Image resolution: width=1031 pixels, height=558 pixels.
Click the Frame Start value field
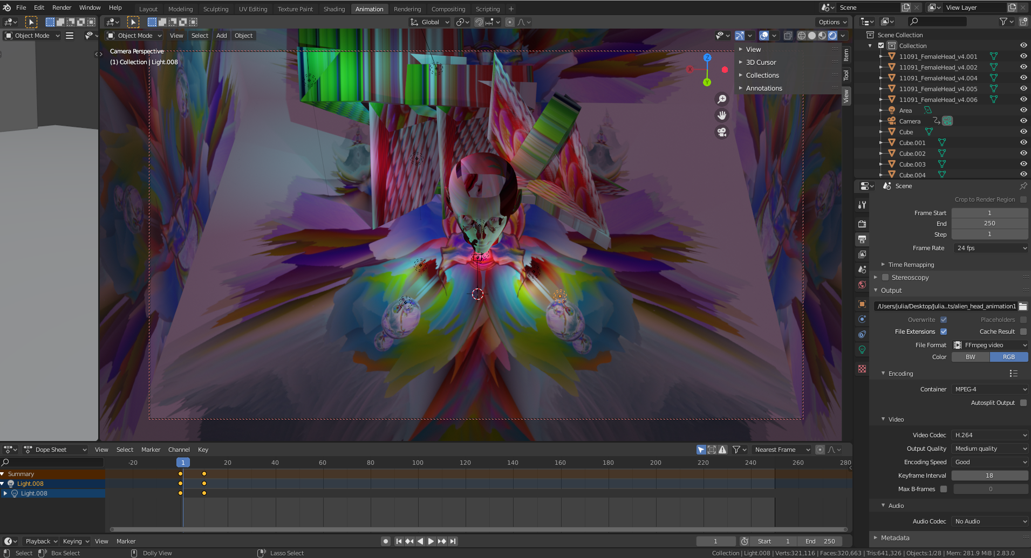(989, 213)
